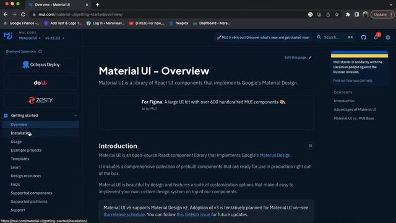
Task: Click the doit sponsor card
Action: coord(40,82)
